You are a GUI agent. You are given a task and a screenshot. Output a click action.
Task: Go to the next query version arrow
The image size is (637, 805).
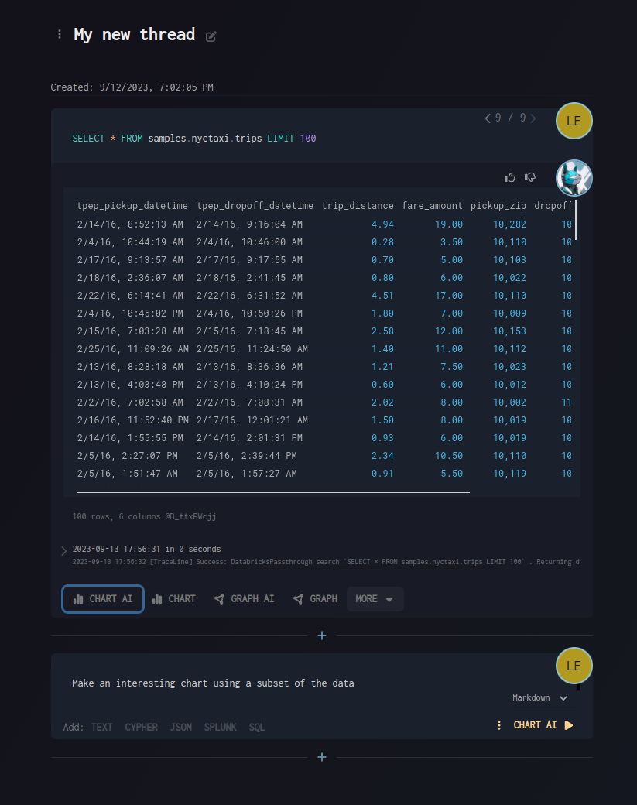click(x=533, y=118)
